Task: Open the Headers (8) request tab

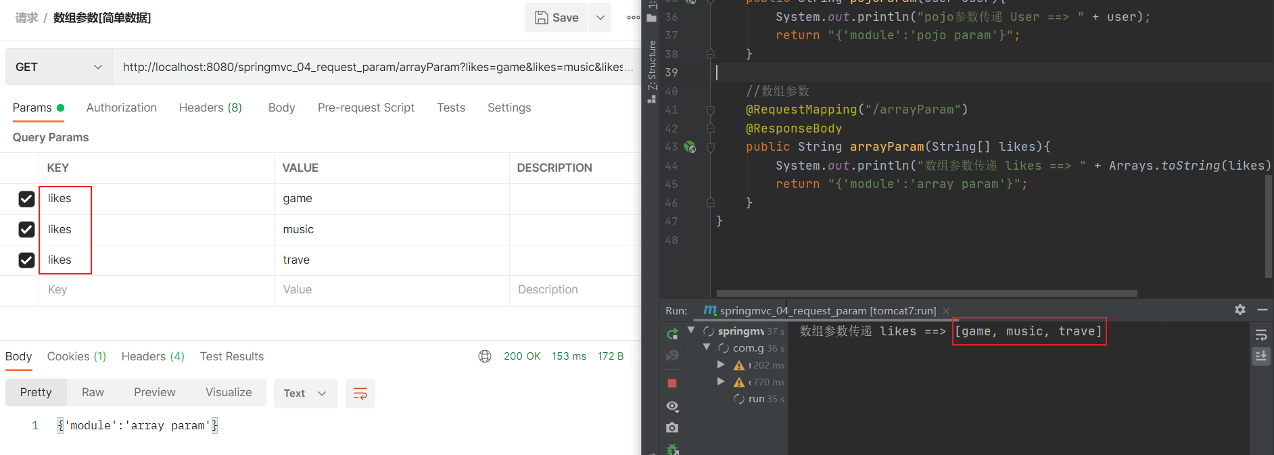Action: (x=210, y=107)
